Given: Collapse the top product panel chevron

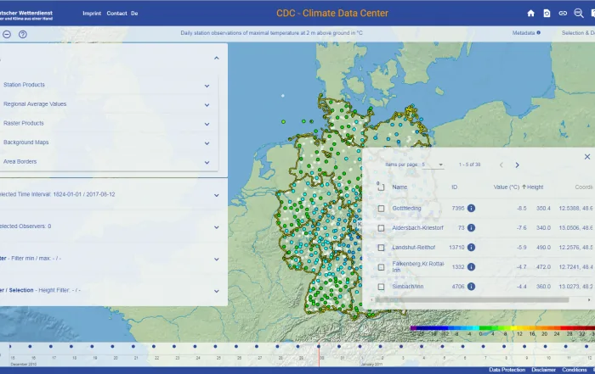Looking at the screenshot, I should tap(216, 58).
